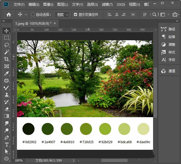Open the 调整 panel
Image resolution: width=181 pixels, height=164 pixels.
pos(168,44)
